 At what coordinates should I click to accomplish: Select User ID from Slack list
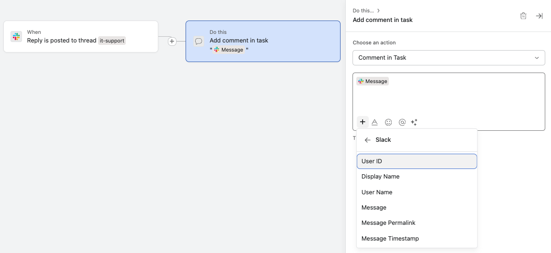[417, 161]
